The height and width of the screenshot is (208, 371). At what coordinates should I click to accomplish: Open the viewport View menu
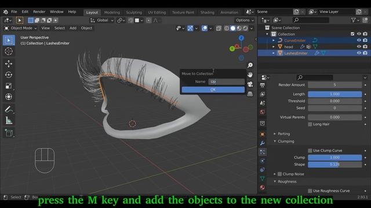[45, 28]
